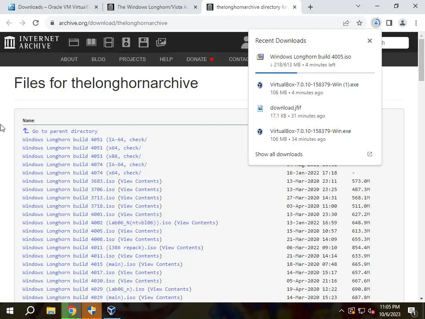This screenshot has width=425, height=319.
Task: View Contents of build 4011 (i386 repack).iso
Action: [x=181, y=248]
